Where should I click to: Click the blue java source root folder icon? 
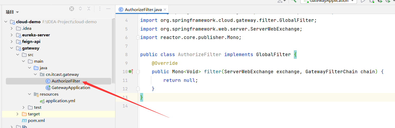[x=36, y=68]
